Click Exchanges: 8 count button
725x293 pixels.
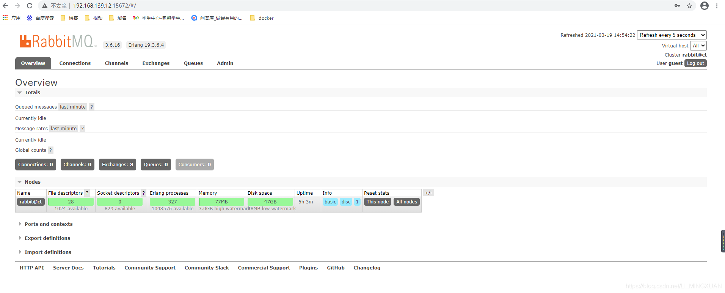tap(118, 164)
